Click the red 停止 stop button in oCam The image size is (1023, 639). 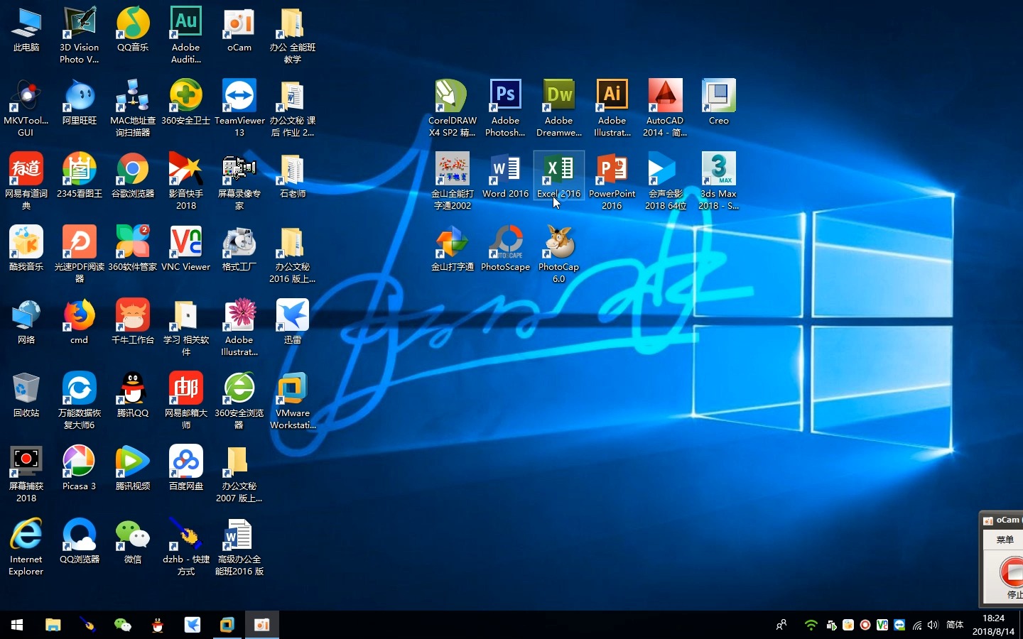[1011, 577]
